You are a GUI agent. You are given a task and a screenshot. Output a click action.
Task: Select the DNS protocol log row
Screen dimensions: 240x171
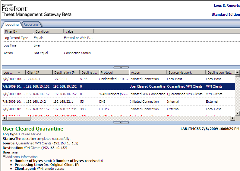click(118, 102)
